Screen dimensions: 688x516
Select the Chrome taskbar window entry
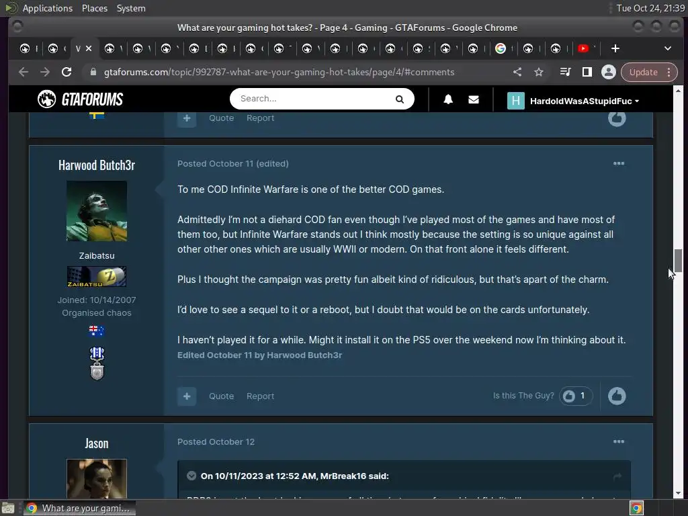(79, 508)
